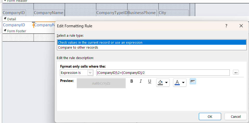Toggle bold formatting in the rule
This screenshot has height=123, width=249.
(132, 81)
